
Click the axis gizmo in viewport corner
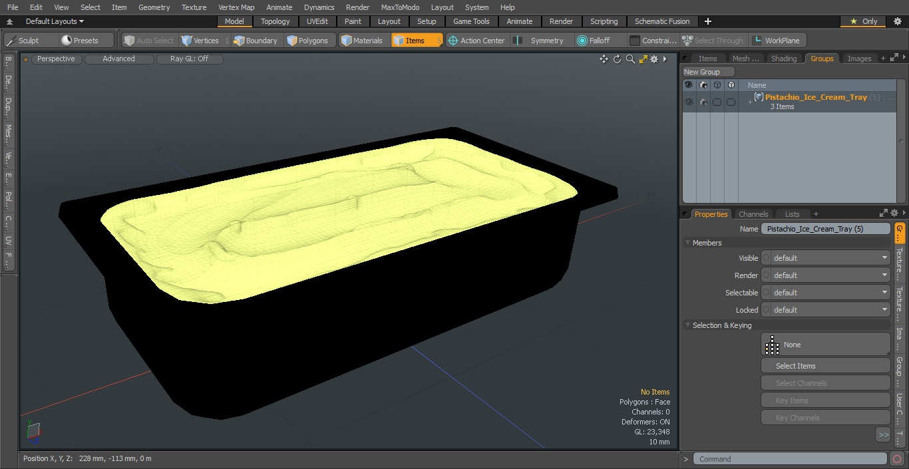coord(33,431)
